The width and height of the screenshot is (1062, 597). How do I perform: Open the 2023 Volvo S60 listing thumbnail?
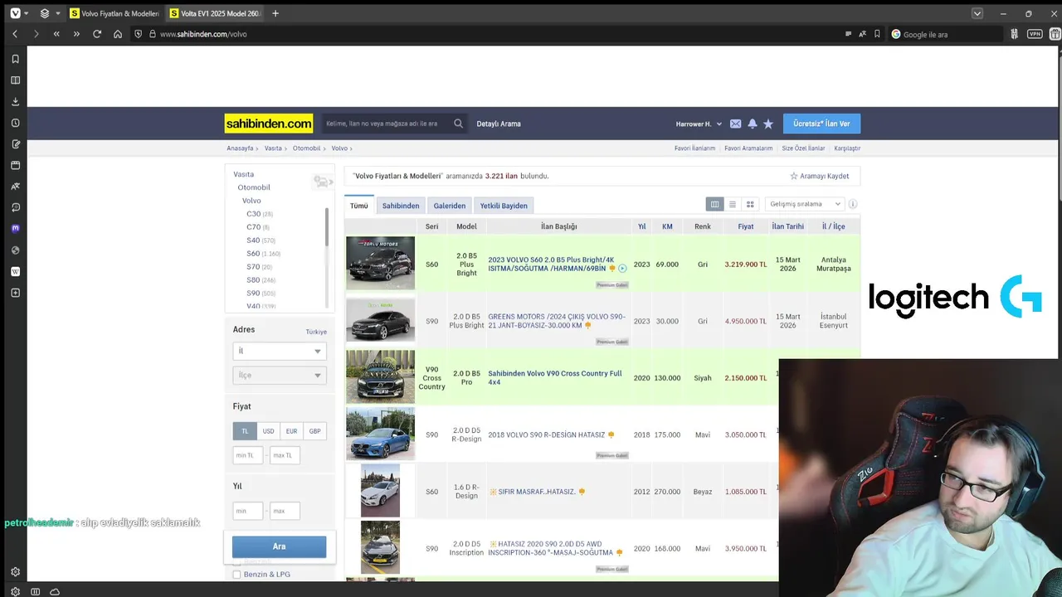pyautogui.click(x=380, y=264)
